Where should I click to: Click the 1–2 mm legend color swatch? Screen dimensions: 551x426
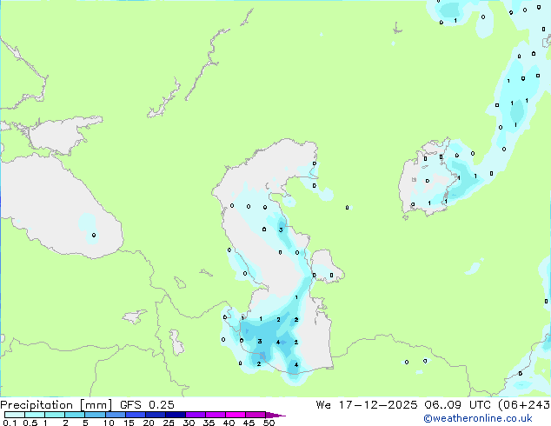(55, 415)
